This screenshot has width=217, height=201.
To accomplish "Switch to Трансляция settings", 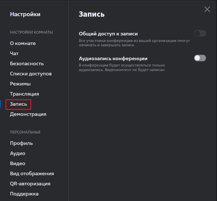I will pos(24,94).
